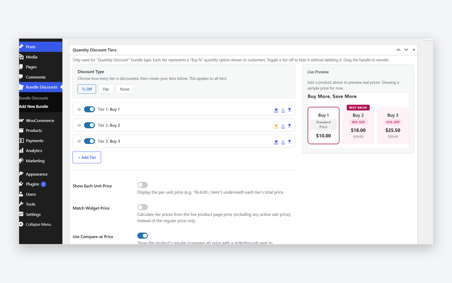Image resolution: width=452 pixels, height=283 pixels.
Task: Click the Tier 2: Buy 2 label
Action: point(109,125)
